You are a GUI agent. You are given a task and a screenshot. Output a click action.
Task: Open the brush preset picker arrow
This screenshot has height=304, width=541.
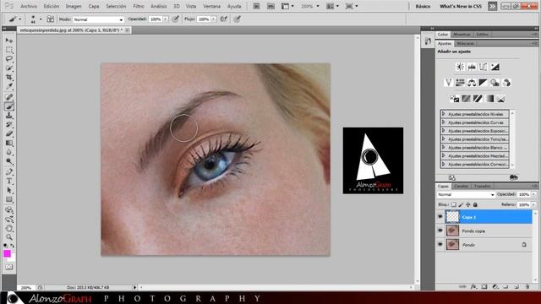click(x=41, y=19)
